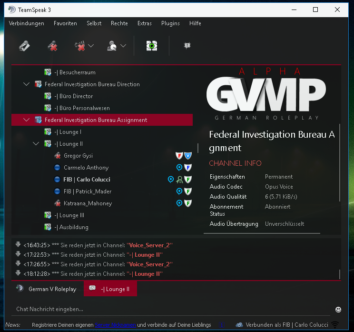Click the channel icon of Besucherraum

[48, 72]
